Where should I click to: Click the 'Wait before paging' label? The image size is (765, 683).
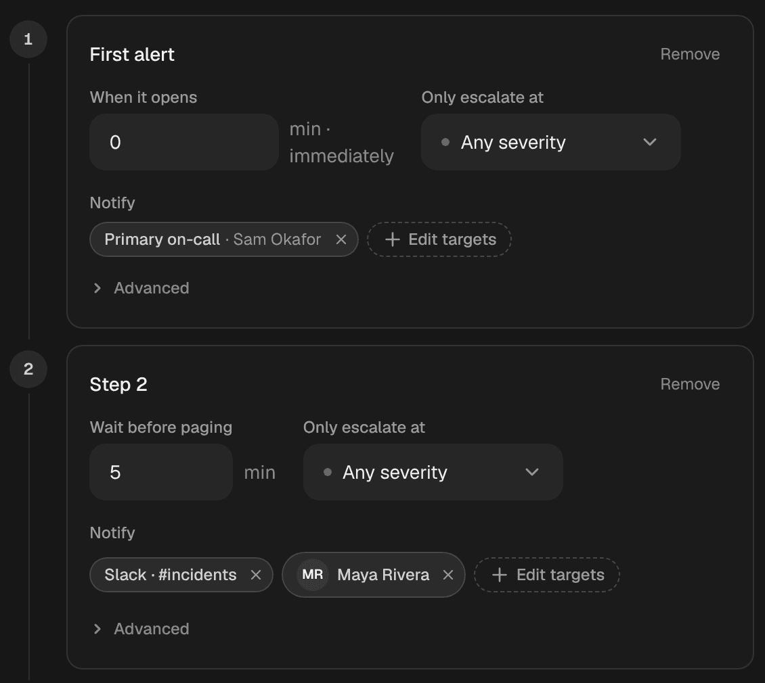coord(161,427)
